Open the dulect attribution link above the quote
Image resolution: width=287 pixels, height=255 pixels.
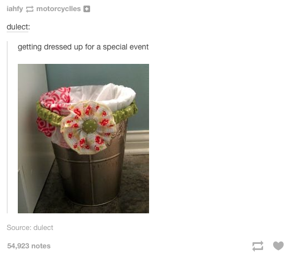point(18,27)
